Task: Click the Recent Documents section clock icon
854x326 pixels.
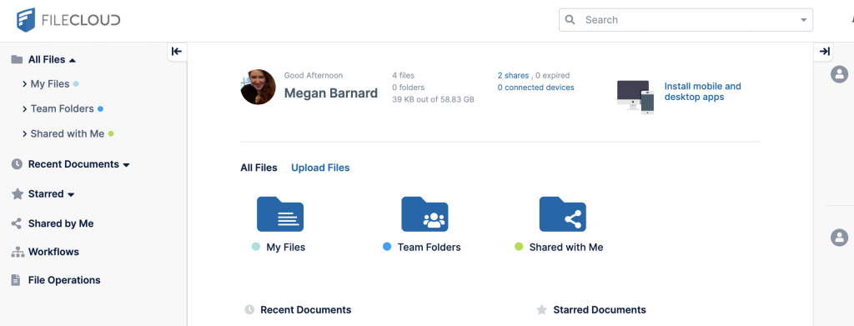Action: tap(249, 309)
